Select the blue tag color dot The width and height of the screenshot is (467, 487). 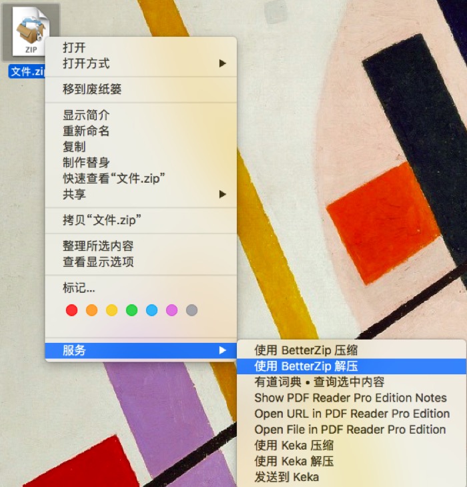(152, 310)
